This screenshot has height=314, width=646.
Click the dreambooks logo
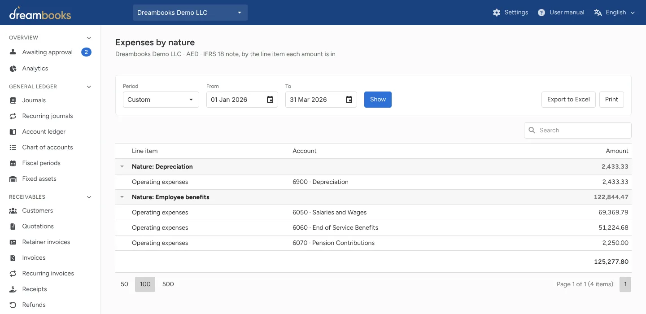40,13
